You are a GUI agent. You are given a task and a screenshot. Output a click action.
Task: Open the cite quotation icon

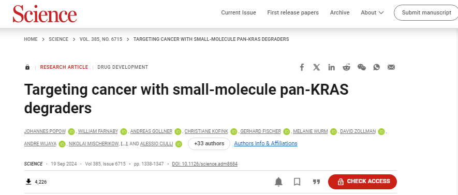coord(316,182)
